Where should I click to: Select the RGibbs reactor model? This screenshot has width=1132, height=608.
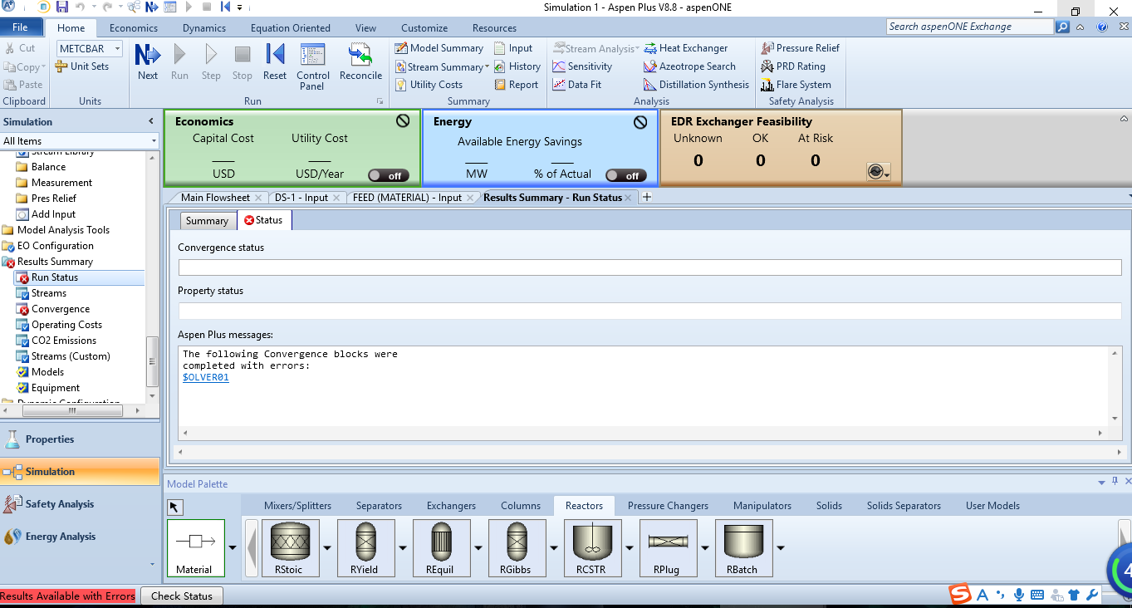point(517,548)
